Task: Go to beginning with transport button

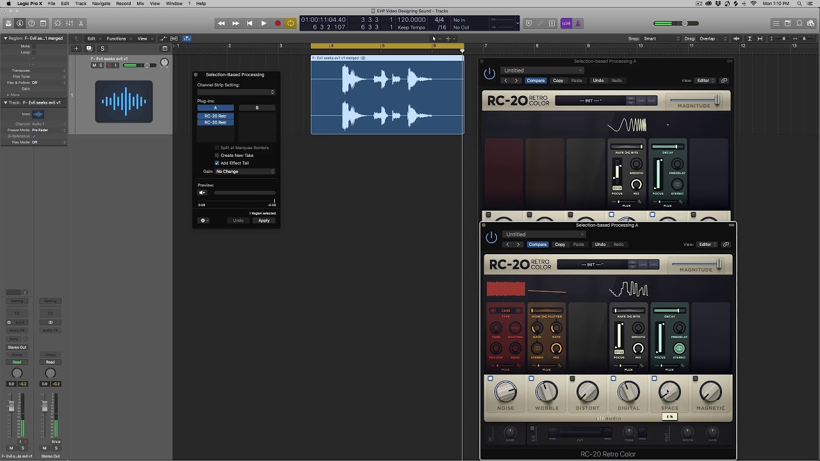Action: (249, 24)
